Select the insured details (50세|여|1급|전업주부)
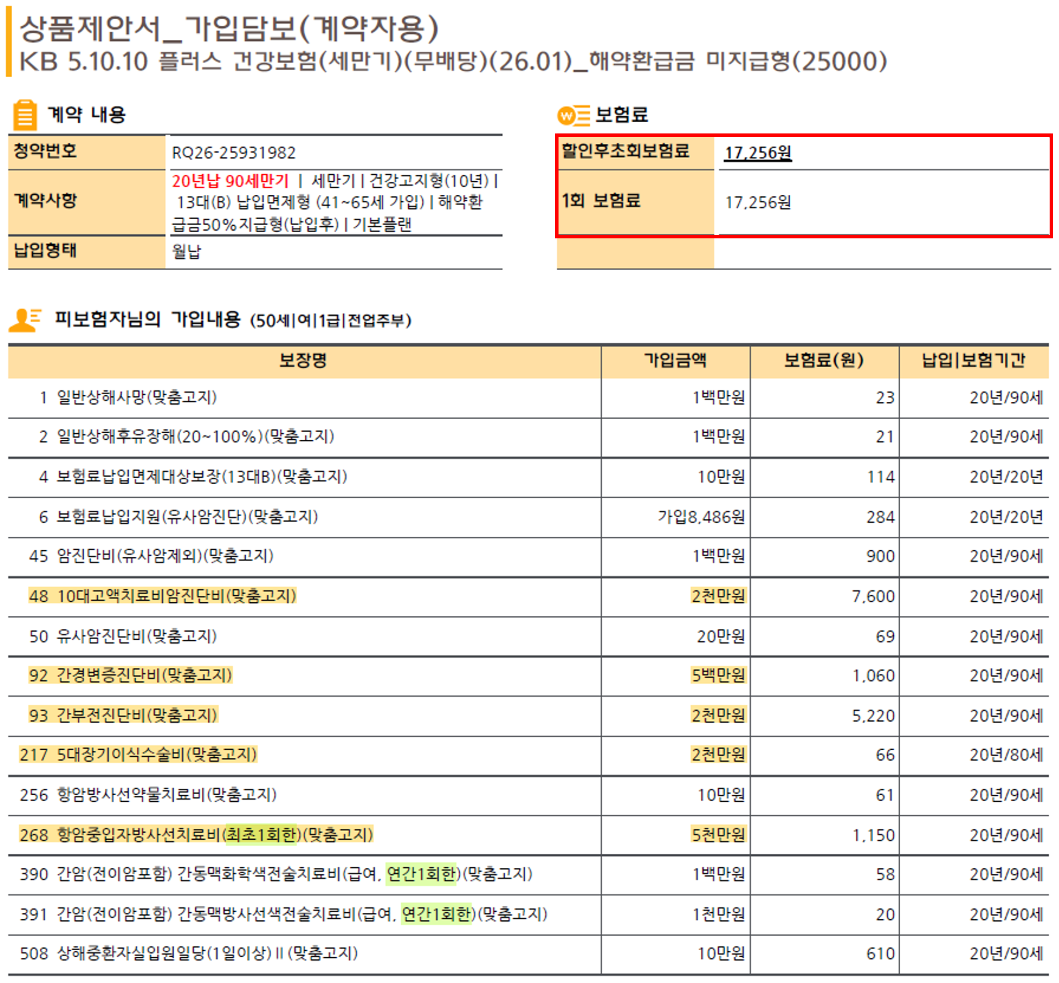1059x983 pixels. click(x=331, y=320)
